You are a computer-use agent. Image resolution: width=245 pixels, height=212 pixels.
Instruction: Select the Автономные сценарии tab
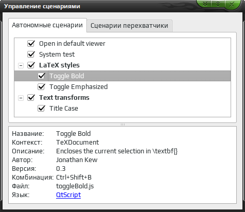(x=47, y=25)
